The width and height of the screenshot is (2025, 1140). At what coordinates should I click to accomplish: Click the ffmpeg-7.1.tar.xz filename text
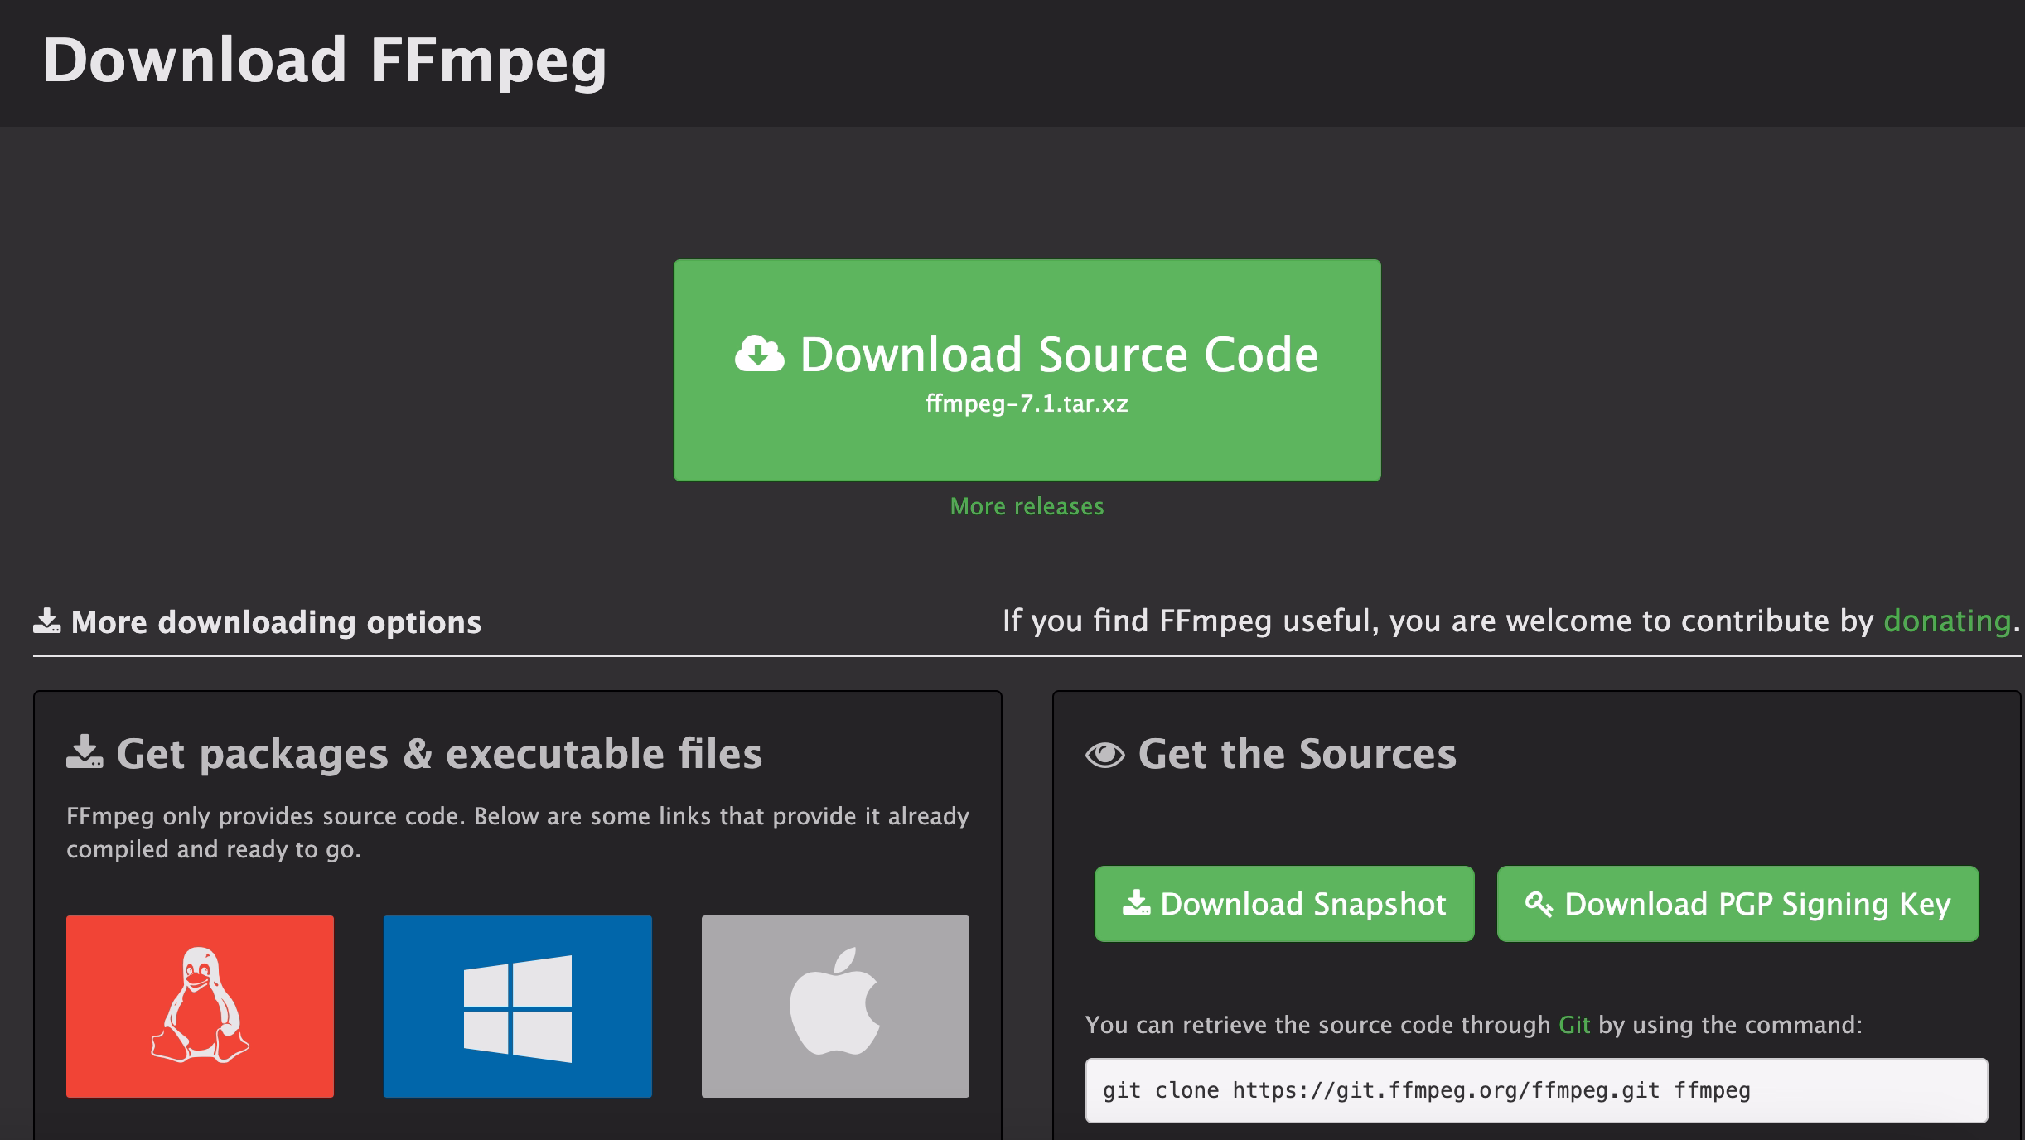pyautogui.click(x=1027, y=403)
